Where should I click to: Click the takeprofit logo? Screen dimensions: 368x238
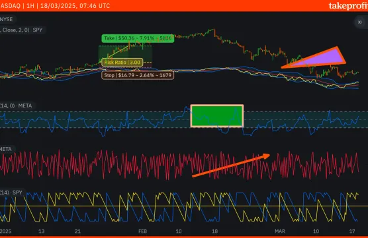[348, 6]
